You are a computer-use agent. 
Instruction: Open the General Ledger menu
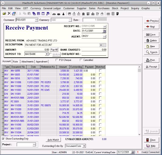coord(52,8)
